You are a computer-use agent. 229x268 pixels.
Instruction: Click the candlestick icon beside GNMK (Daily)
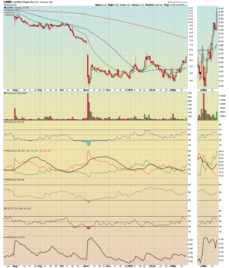[5, 8]
